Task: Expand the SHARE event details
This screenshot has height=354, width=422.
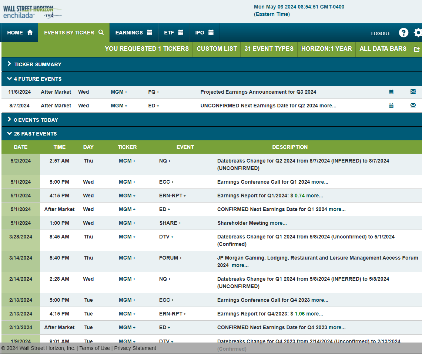Action: coord(170,223)
